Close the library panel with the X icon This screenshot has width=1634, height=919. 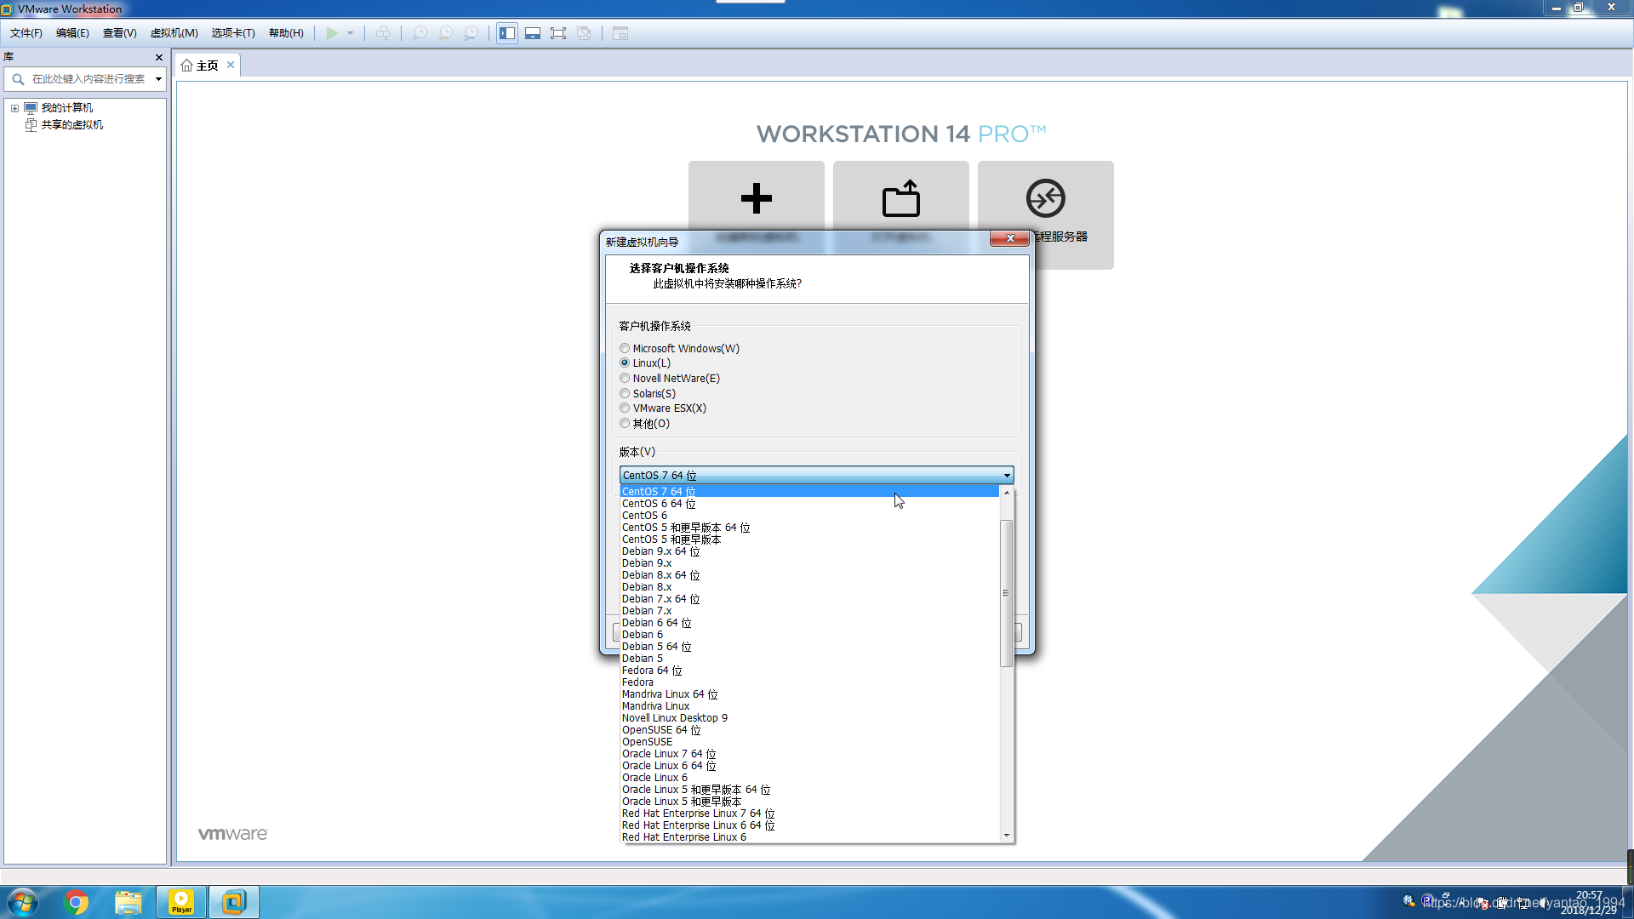click(x=158, y=57)
